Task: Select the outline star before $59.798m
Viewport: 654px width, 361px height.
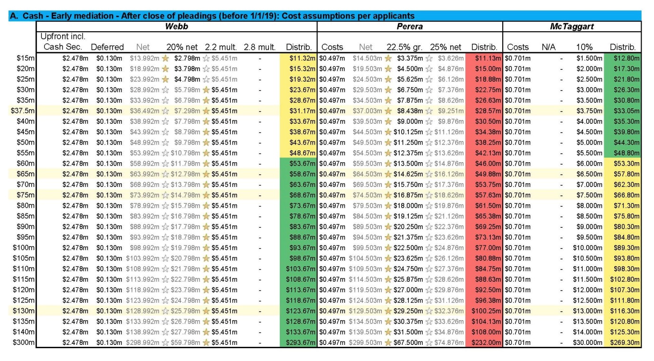Action: [165, 342]
